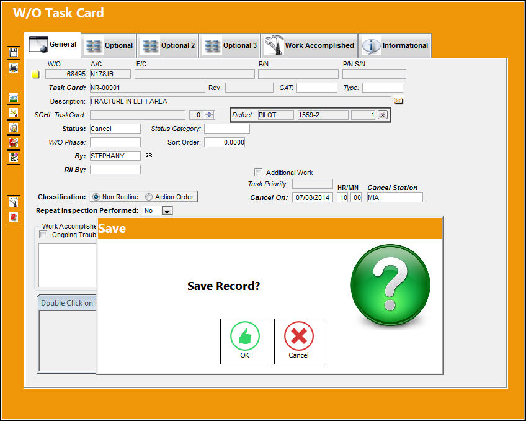This screenshot has height=421, width=526.
Task: Click the Description field
Action: point(240,101)
